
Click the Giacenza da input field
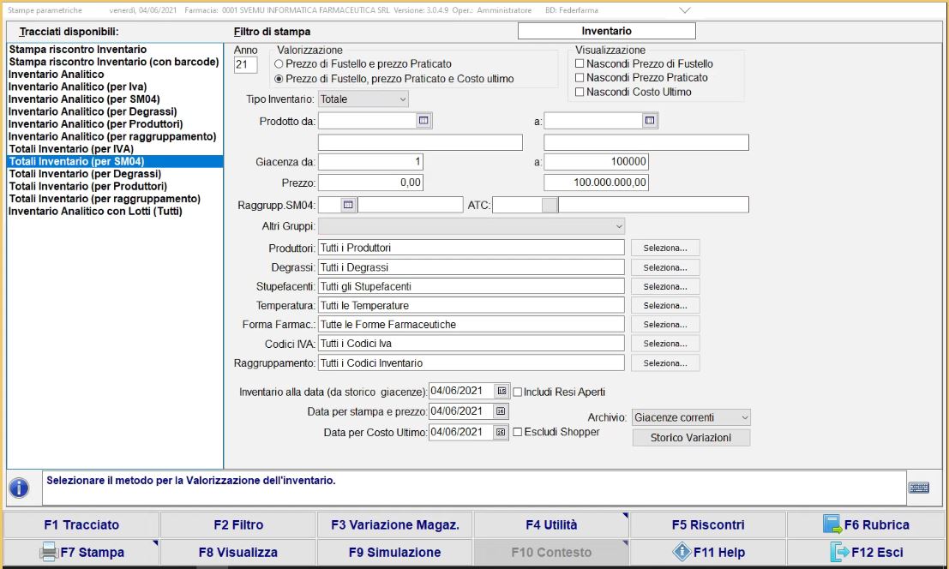pyautogui.click(x=370, y=162)
